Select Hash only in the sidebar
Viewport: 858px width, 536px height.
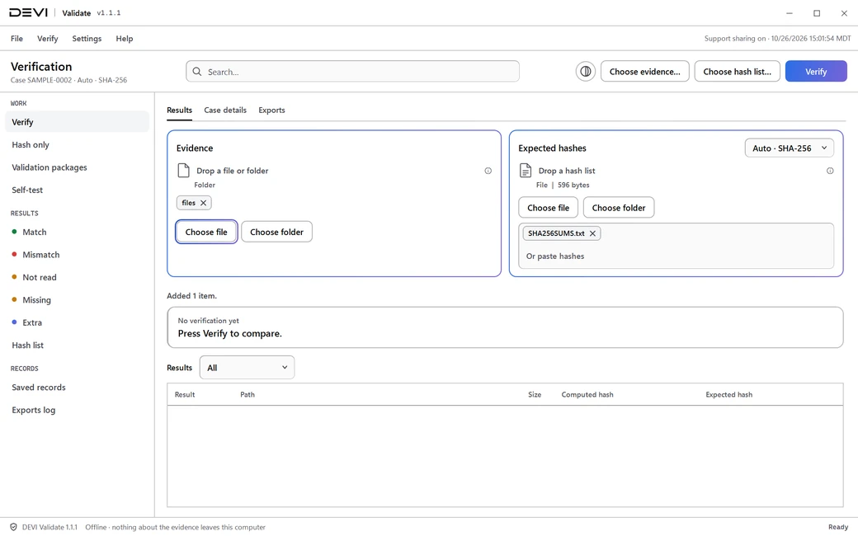[78, 145]
